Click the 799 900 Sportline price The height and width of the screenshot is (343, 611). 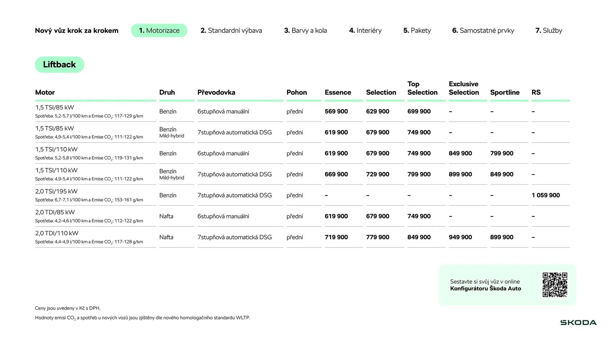click(502, 153)
